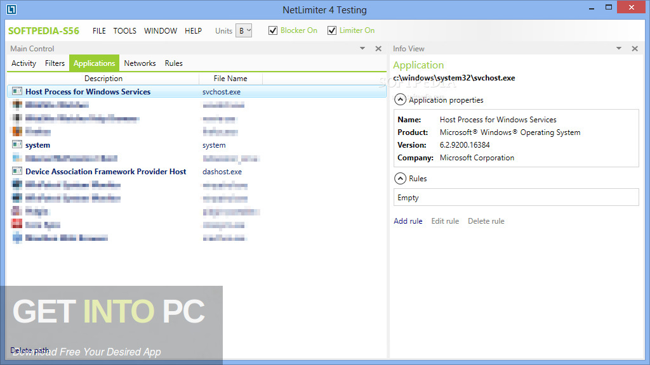The width and height of the screenshot is (650, 365).
Task: Disable the Blocker On checkbox
Action: coord(272,30)
